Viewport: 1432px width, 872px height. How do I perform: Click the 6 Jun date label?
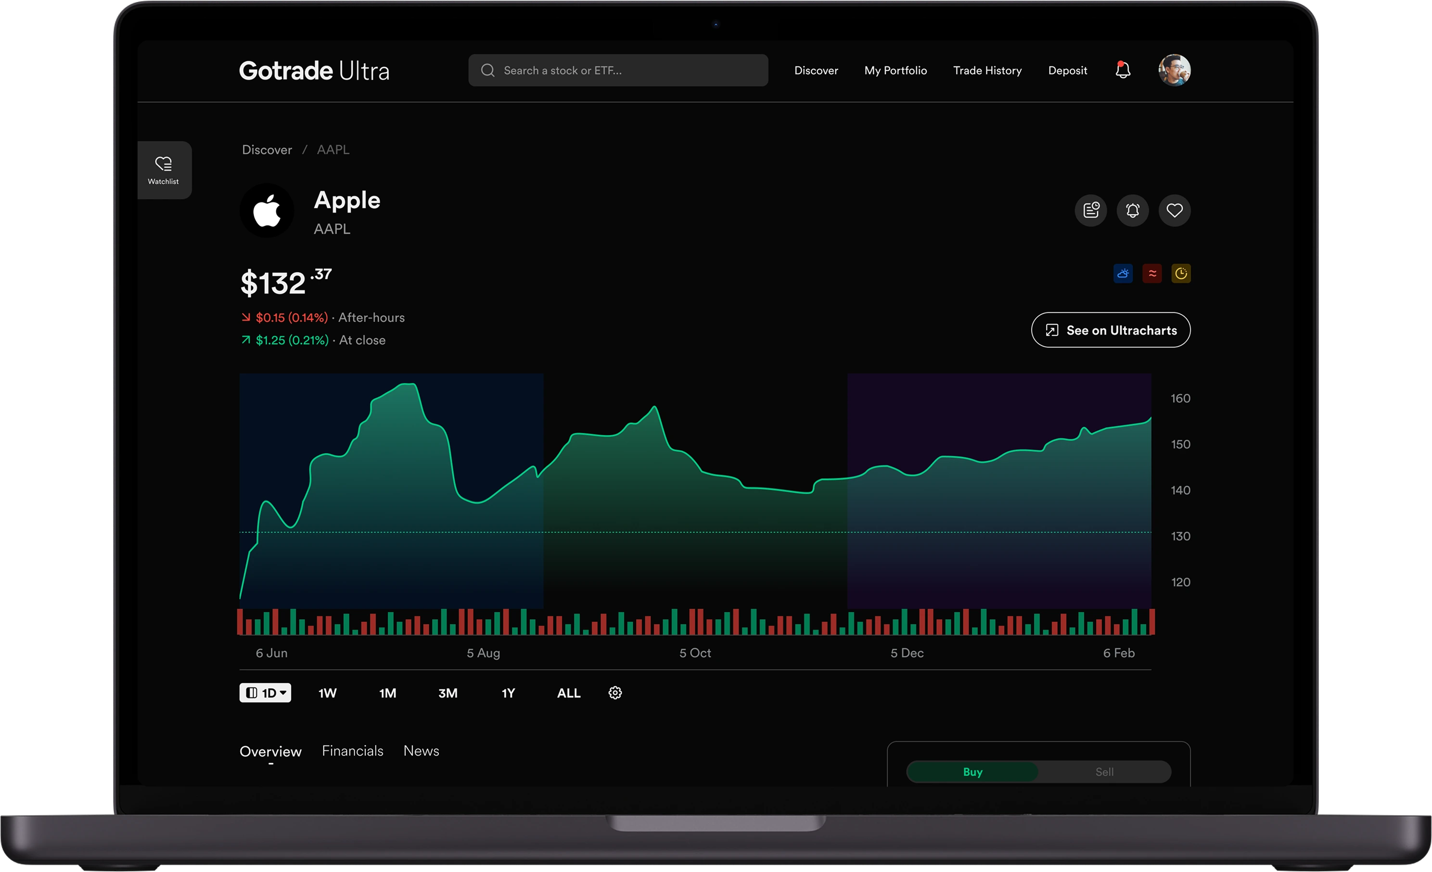[271, 654]
